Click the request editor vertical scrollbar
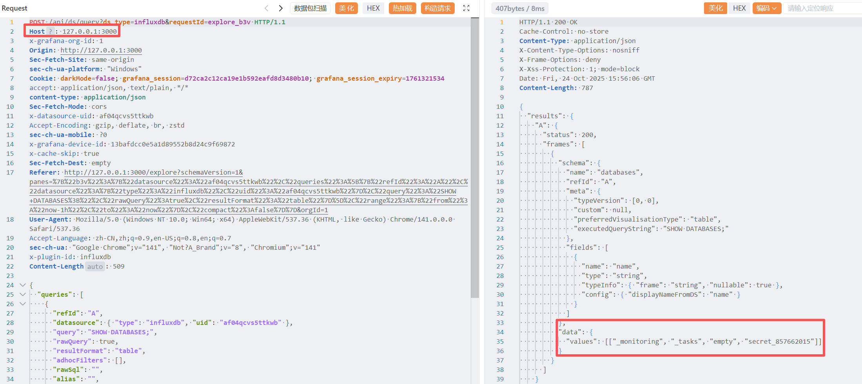Image resolution: width=862 pixels, height=384 pixels. (x=475, y=157)
